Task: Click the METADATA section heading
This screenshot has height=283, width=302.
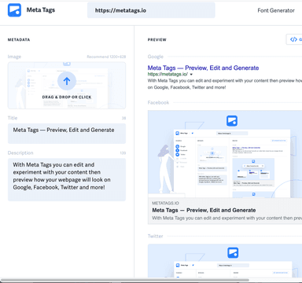Action: pyautogui.click(x=19, y=40)
